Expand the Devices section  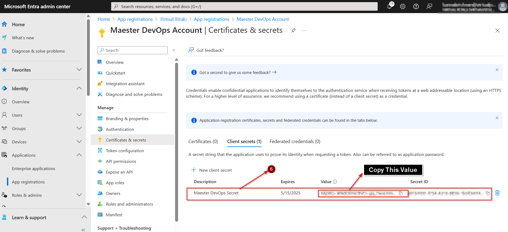point(79,142)
